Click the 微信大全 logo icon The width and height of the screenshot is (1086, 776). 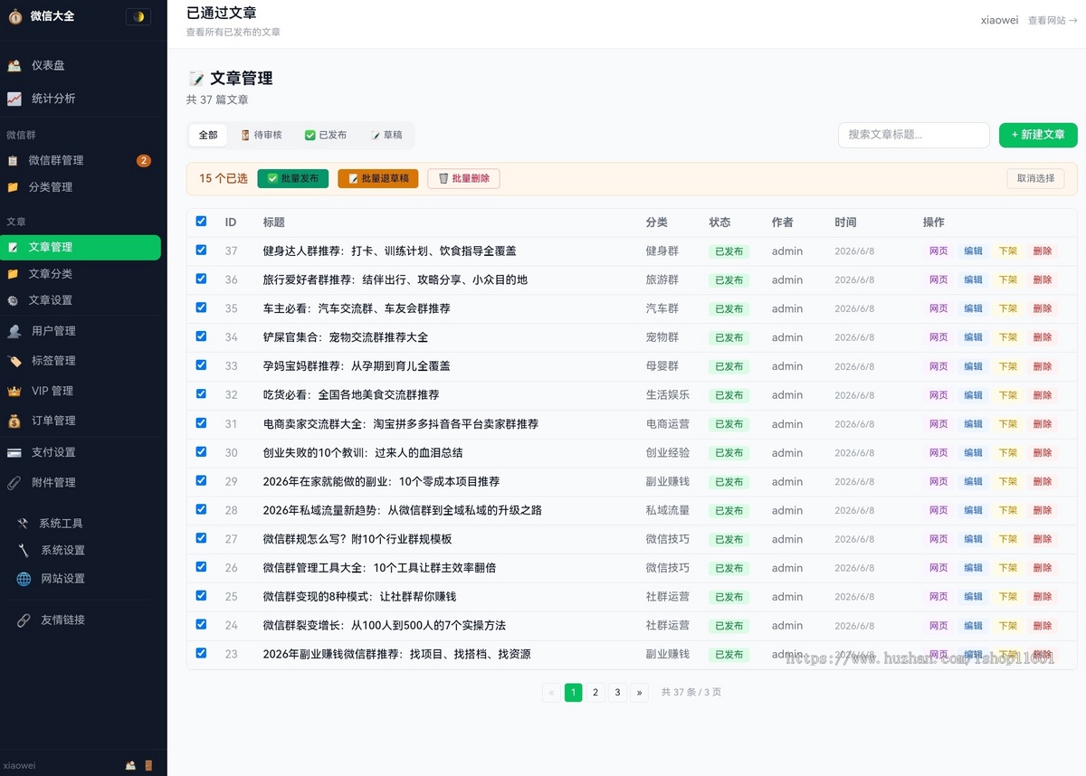pos(15,16)
